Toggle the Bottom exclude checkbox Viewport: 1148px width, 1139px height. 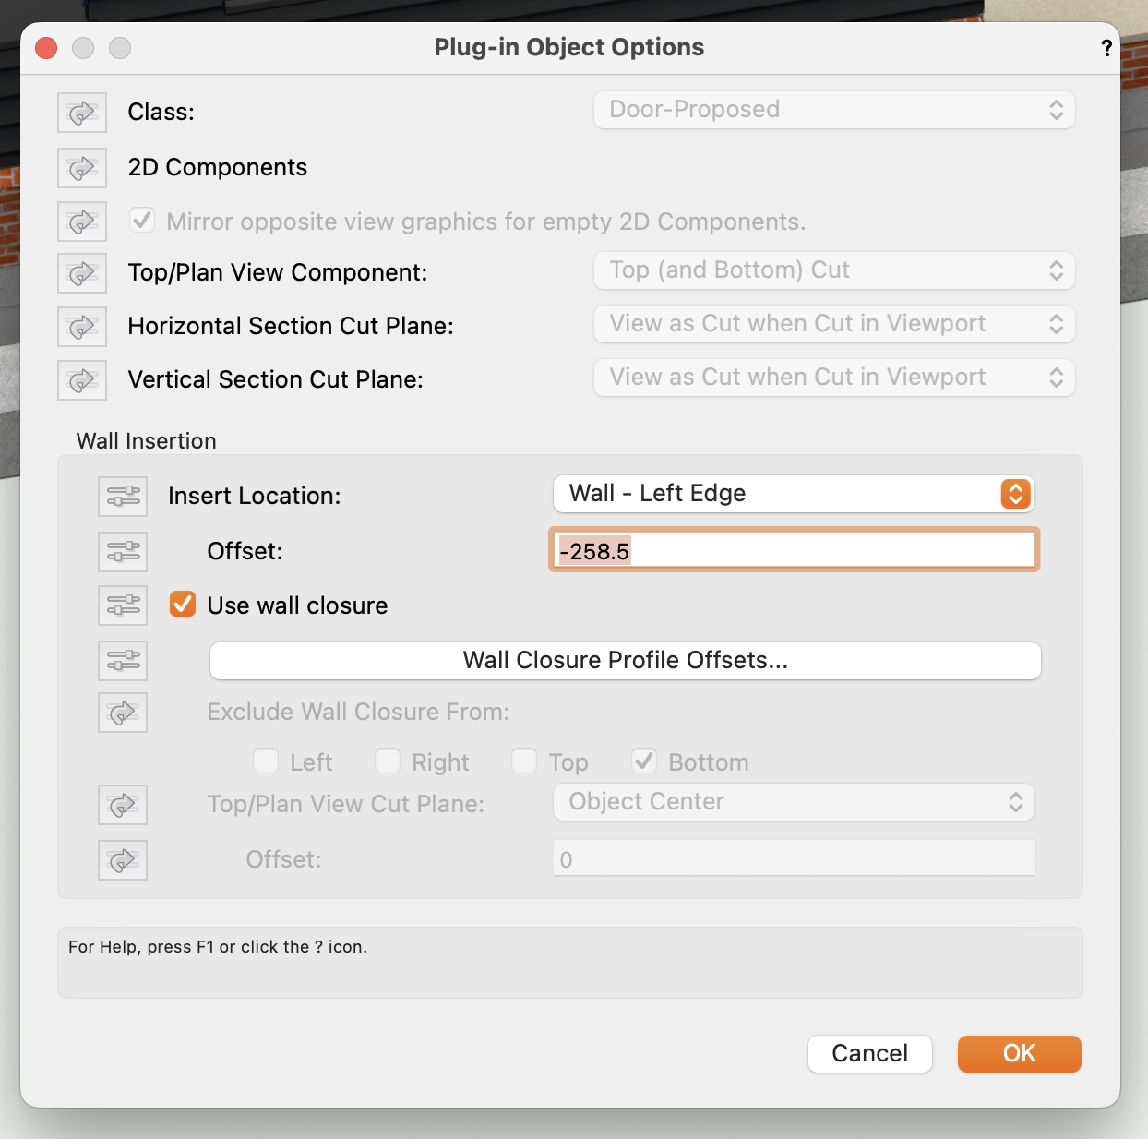[644, 761]
